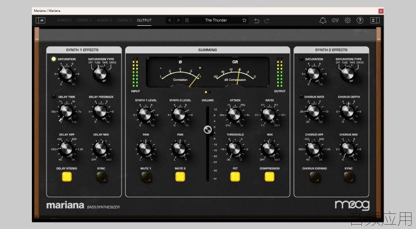Open settings gear icon
Screen dimensions: 416x229
(x=347, y=20)
